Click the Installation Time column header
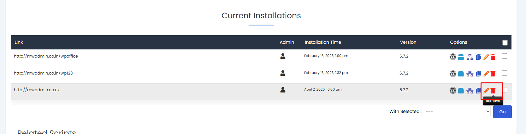The width and height of the screenshot is (526, 134). pyautogui.click(x=323, y=42)
